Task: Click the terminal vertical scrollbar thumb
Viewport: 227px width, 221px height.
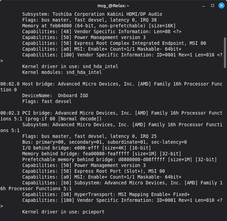Action: 225,53
